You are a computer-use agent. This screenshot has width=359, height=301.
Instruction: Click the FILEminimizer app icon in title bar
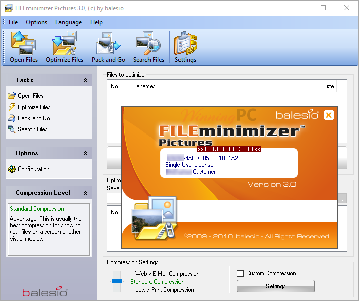tap(9, 8)
